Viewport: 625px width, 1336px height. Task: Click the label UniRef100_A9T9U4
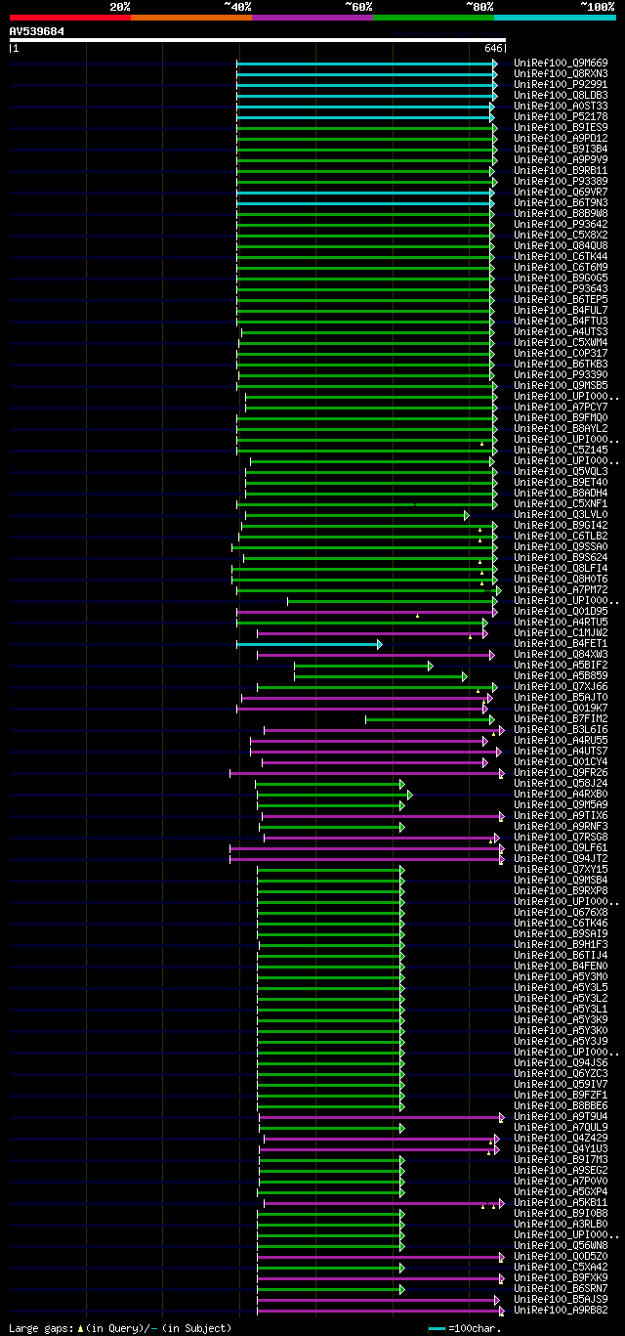click(x=561, y=1117)
